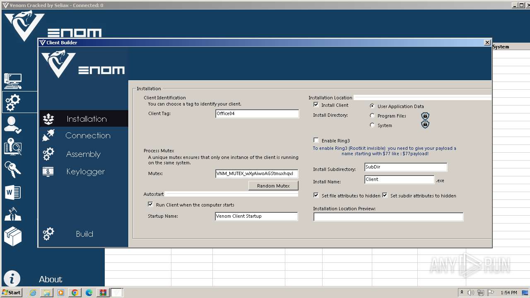Close the Client Builder dialog
This screenshot has width=530, height=298.
(x=487, y=43)
